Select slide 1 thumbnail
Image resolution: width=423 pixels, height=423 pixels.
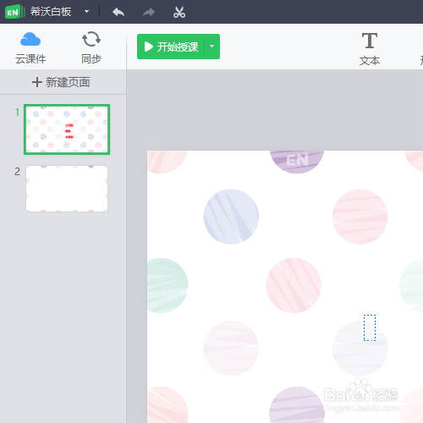coord(67,129)
